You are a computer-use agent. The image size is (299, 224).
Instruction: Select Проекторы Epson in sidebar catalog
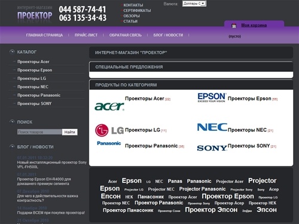coord(35,70)
